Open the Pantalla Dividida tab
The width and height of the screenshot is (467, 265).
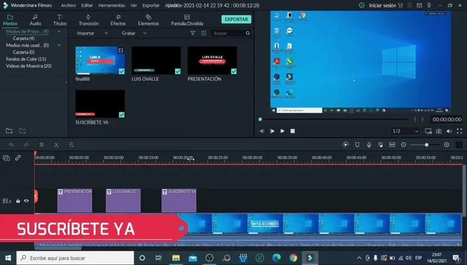click(187, 20)
